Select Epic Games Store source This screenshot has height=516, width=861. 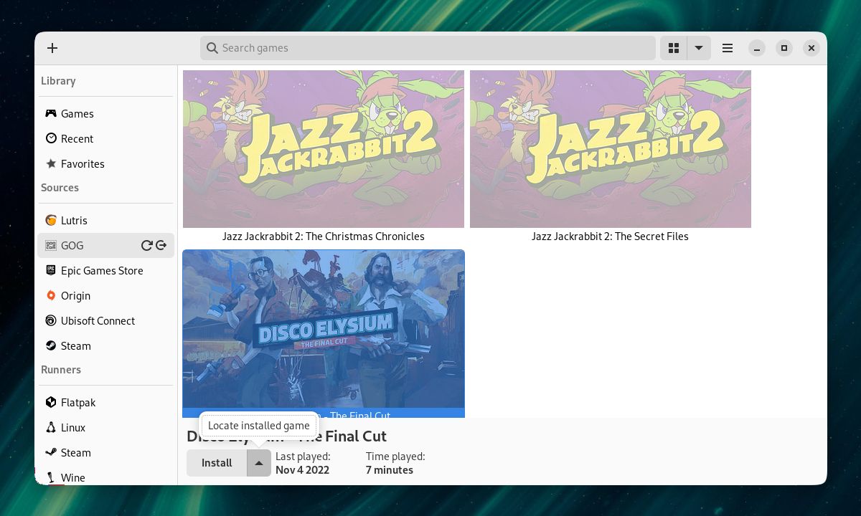pyautogui.click(x=101, y=270)
